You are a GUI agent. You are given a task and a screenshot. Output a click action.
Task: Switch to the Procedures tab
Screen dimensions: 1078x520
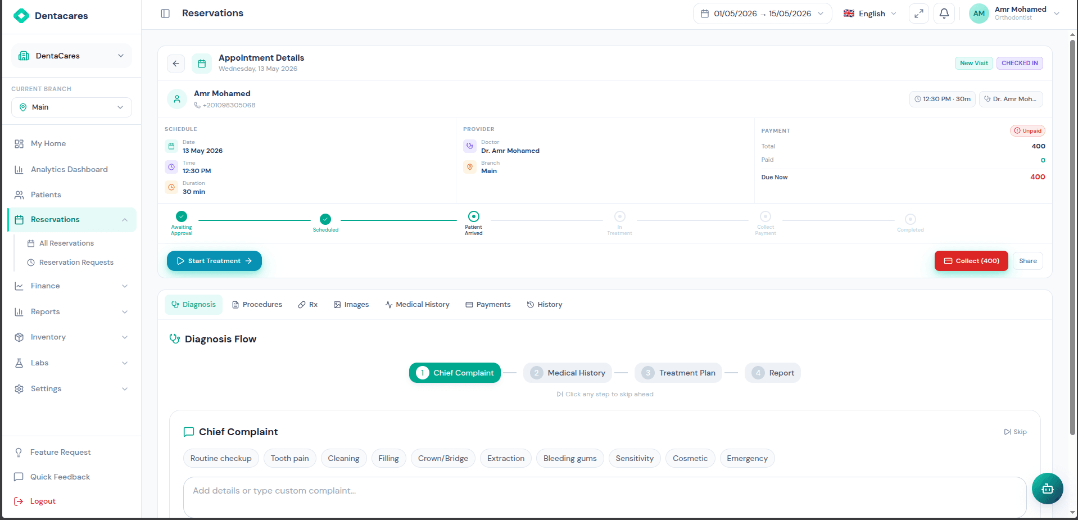(x=257, y=305)
